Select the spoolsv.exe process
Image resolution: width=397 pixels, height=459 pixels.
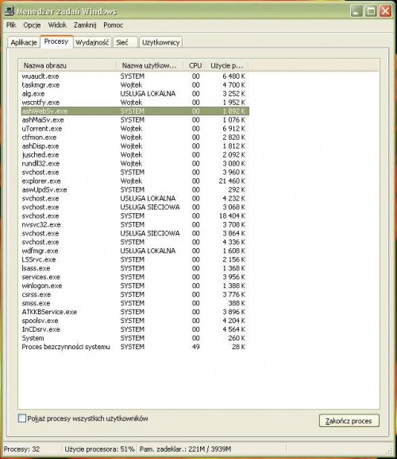coord(134,321)
